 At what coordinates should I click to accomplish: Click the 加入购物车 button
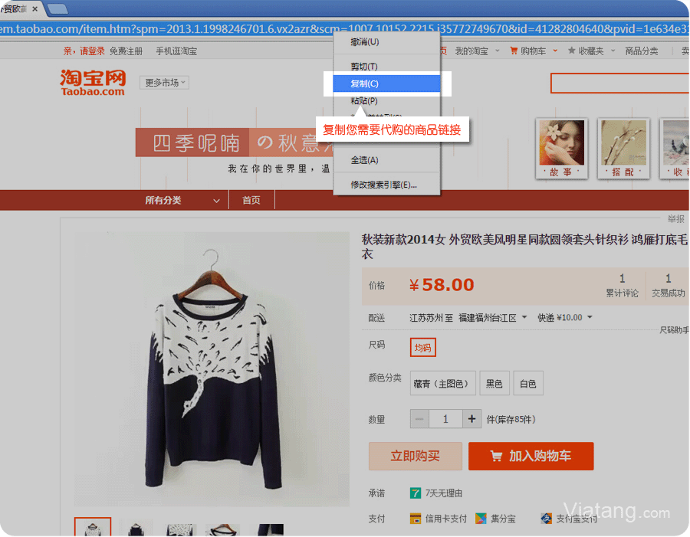(531, 456)
